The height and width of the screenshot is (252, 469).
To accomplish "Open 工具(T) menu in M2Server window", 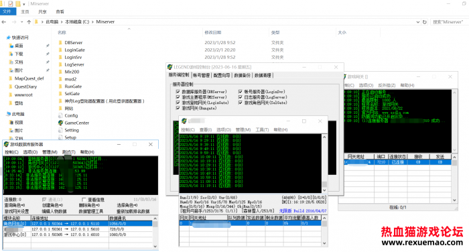I will pyautogui.click(x=262, y=129).
